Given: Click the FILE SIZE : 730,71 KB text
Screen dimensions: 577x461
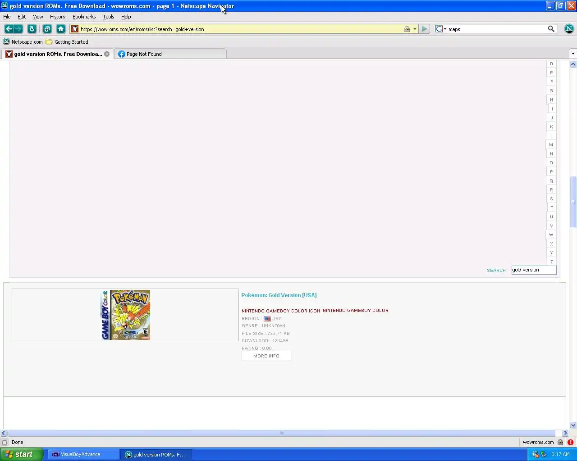Looking at the screenshot, I should click(x=266, y=334).
